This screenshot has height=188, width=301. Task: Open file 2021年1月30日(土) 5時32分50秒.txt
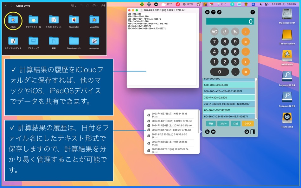[170, 136]
